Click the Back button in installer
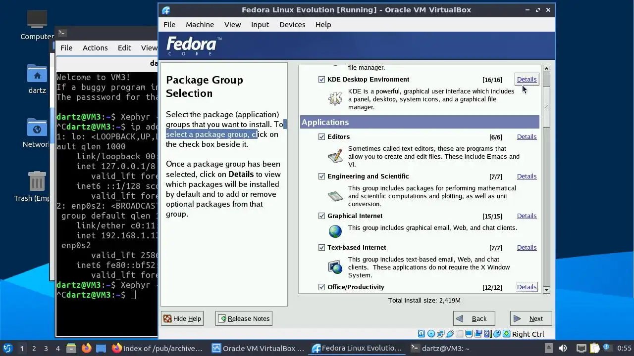Screen dimensions: 634x356 pyautogui.click(x=474, y=318)
